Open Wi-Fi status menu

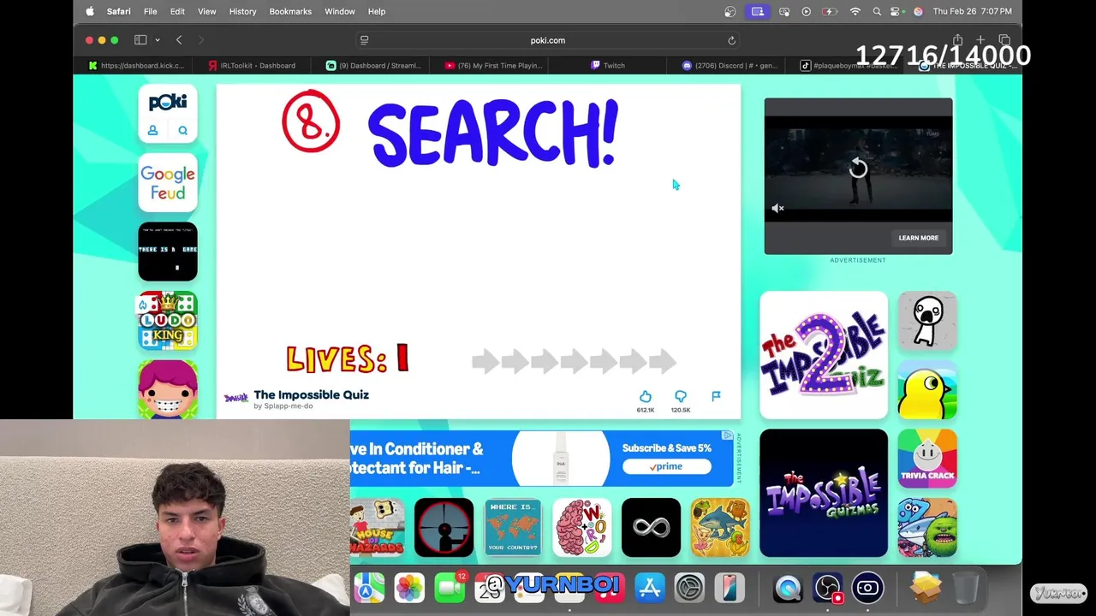(855, 11)
